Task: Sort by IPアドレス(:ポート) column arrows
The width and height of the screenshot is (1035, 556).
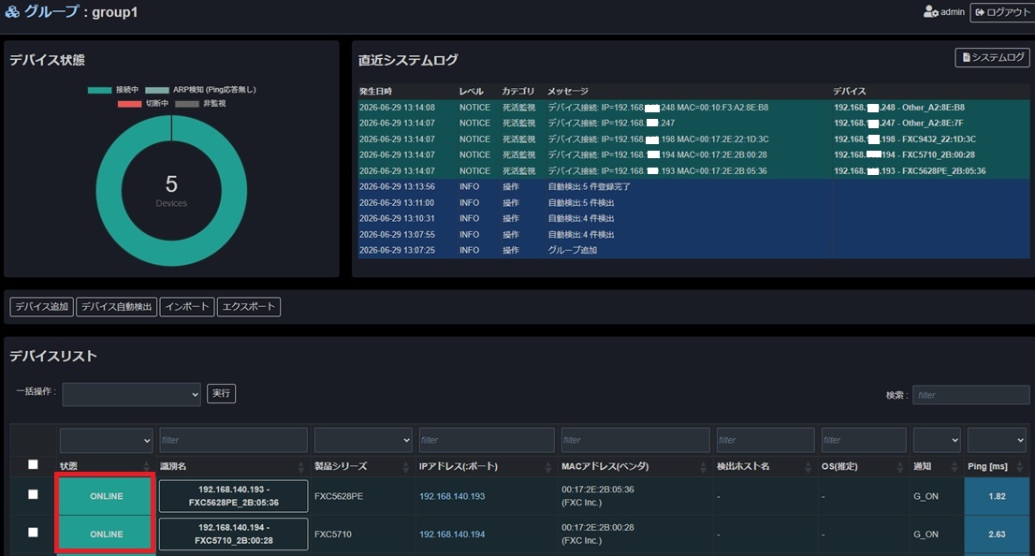Action: click(547, 466)
